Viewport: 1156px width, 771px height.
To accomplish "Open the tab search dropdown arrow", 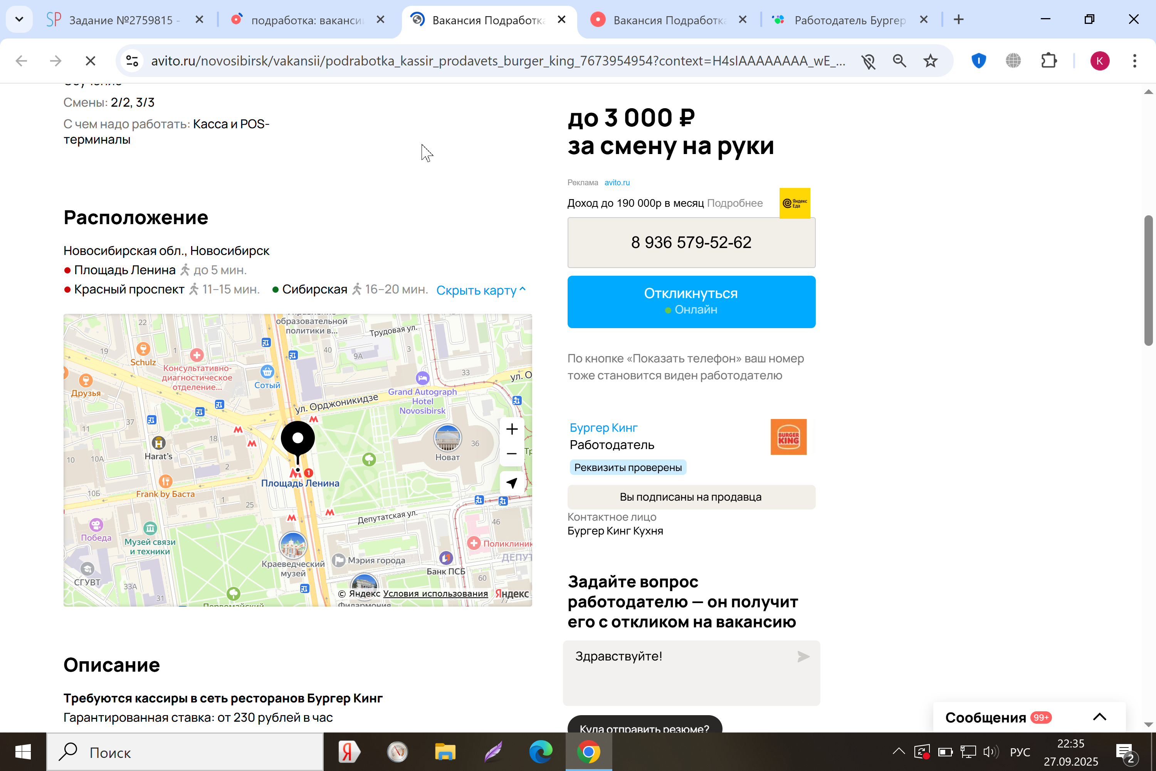I will click(19, 20).
